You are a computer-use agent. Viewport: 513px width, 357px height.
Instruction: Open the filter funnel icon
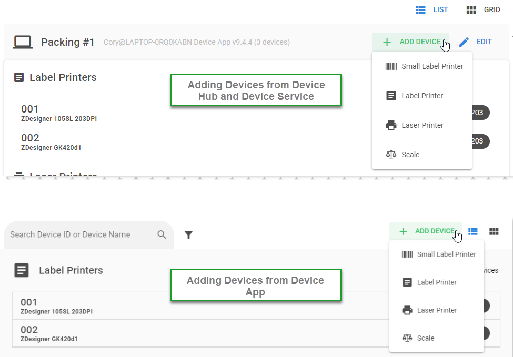[x=188, y=235]
